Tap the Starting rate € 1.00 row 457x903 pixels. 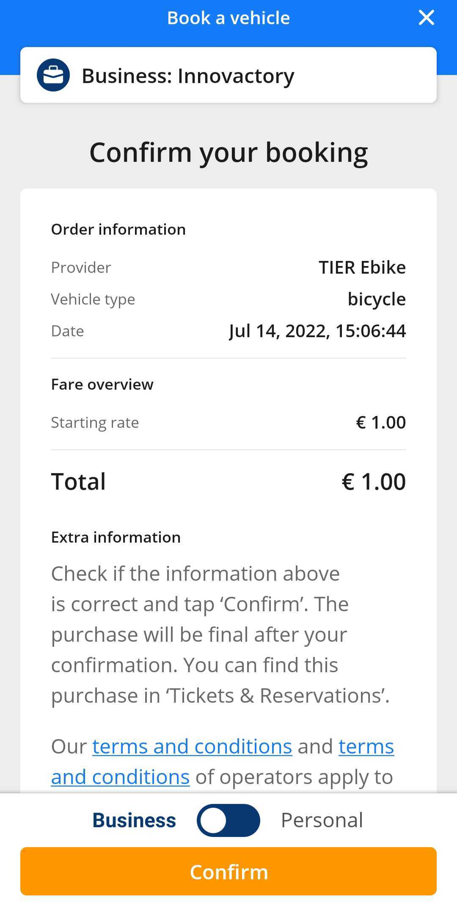tap(228, 423)
